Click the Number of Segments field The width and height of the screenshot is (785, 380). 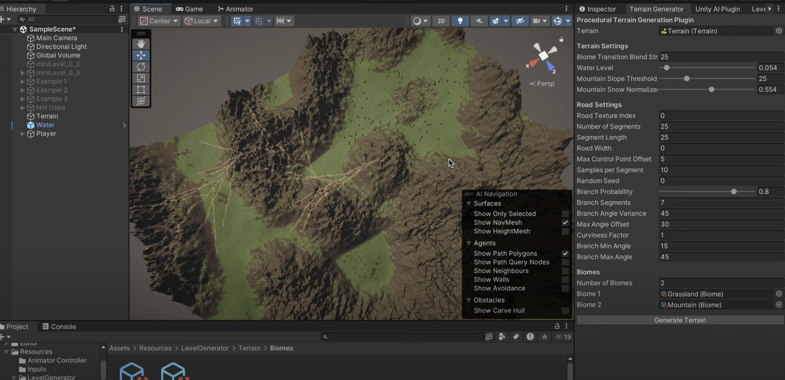point(721,127)
